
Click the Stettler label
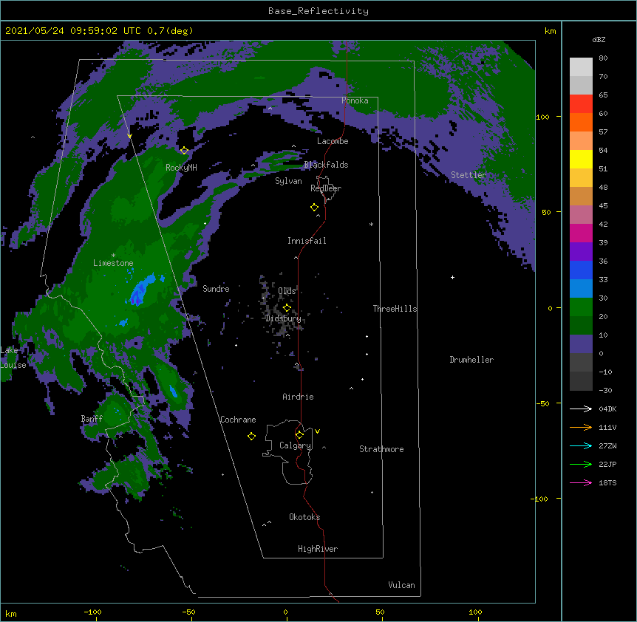click(x=469, y=175)
